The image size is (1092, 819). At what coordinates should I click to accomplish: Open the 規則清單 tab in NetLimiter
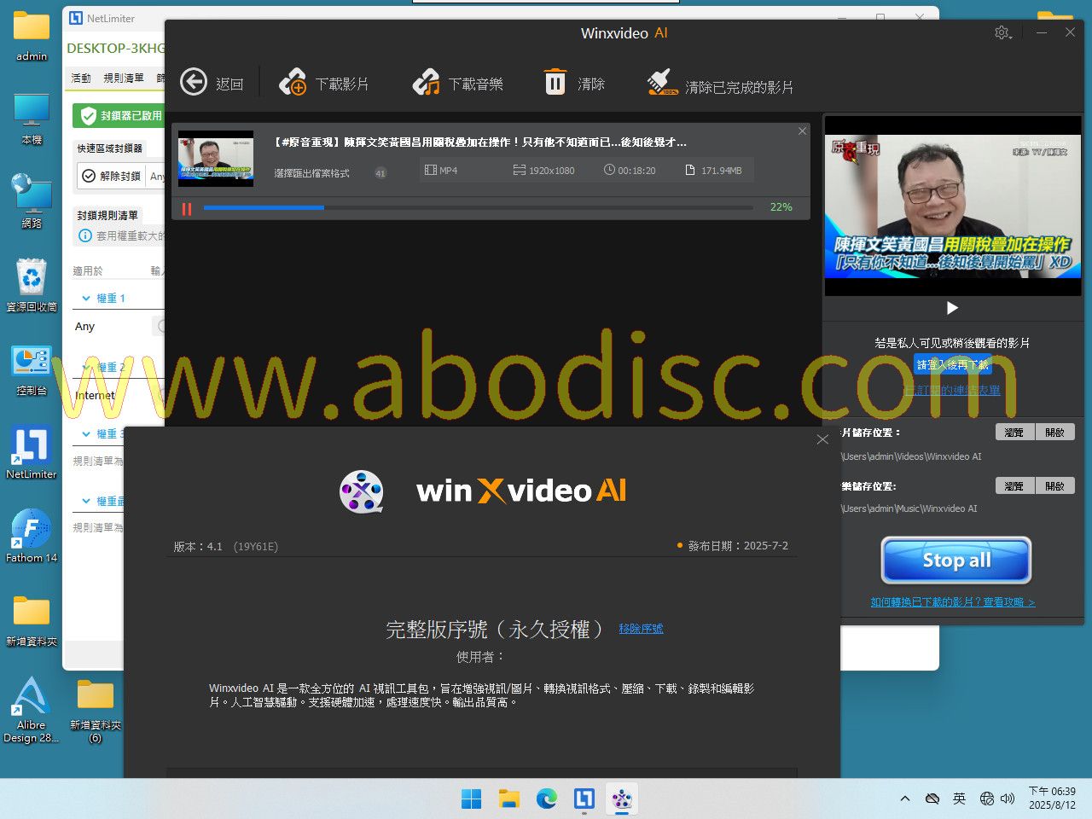tap(124, 78)
